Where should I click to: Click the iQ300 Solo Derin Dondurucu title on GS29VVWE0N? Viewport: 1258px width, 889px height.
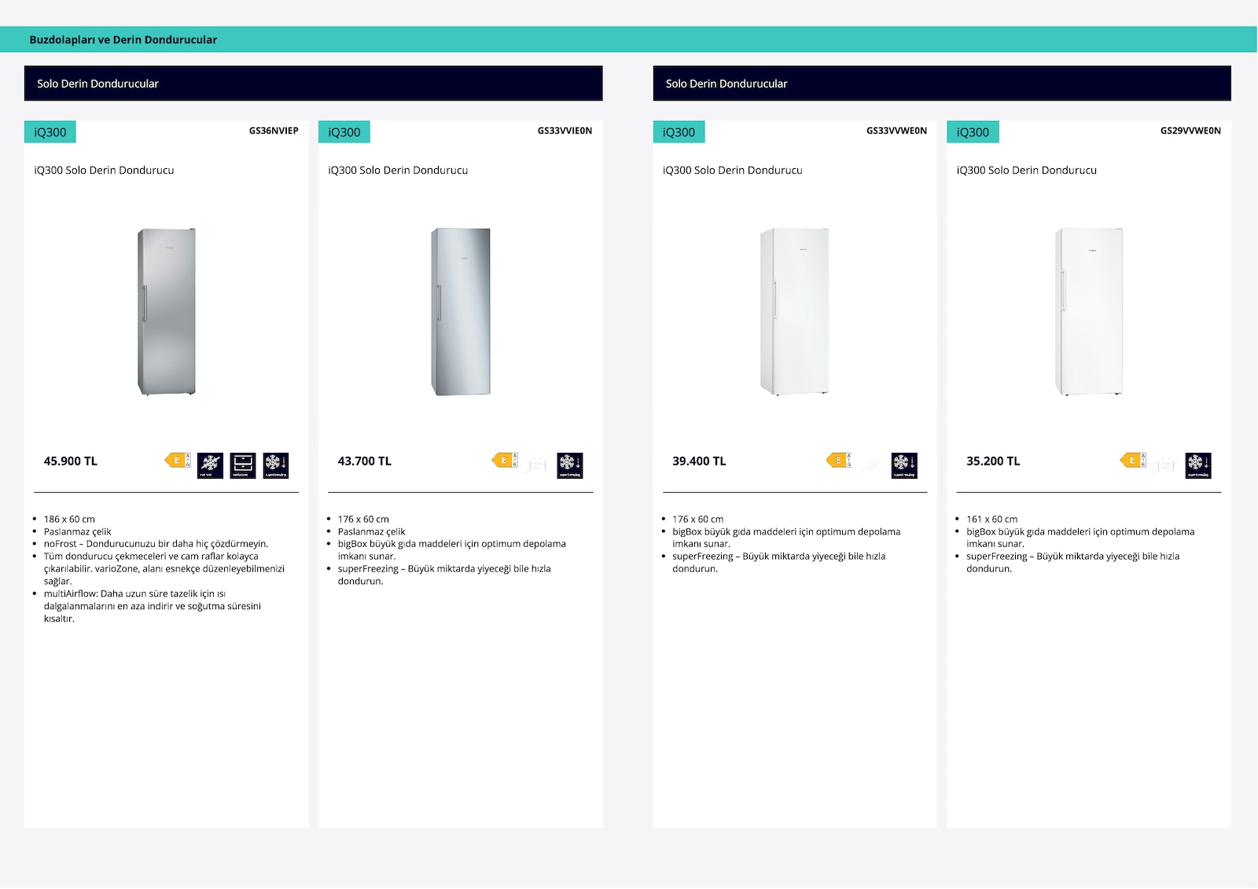click(x=1027, y=170)
